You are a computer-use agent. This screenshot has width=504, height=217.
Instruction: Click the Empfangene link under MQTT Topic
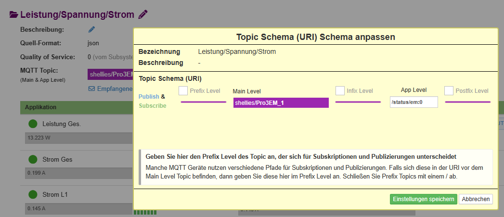pyautogui.click(x=115, y=89)
